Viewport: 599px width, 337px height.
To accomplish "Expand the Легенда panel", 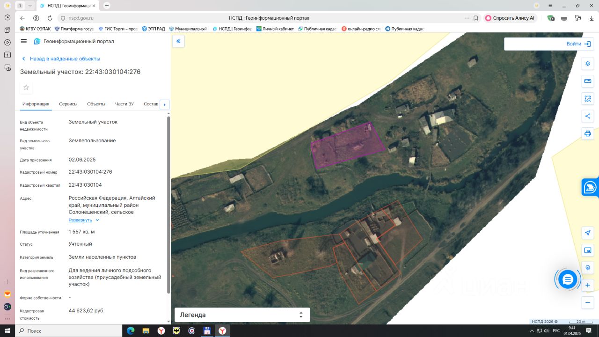I will (242, 315).
